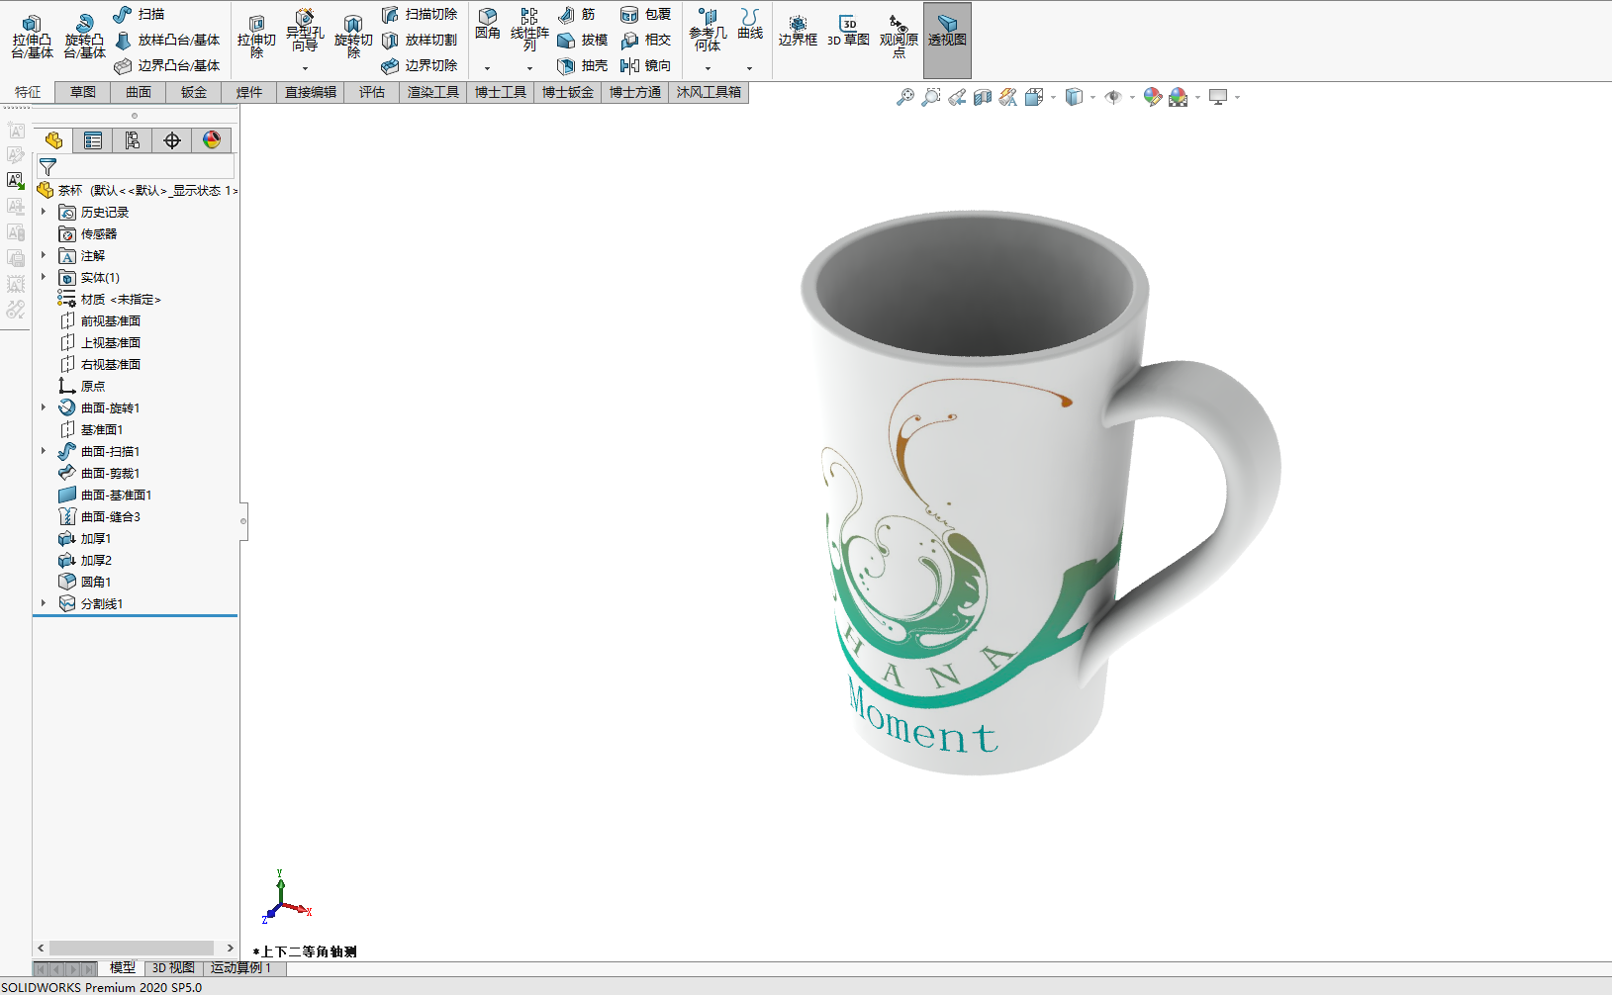Select the Linear Pattern tool (线性阵列)

(529, 30)
